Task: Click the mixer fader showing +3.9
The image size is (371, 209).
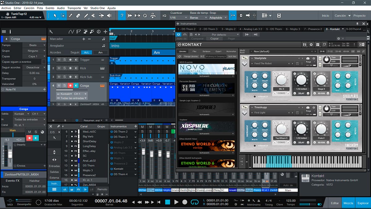Action: click(x=143, y=152)
